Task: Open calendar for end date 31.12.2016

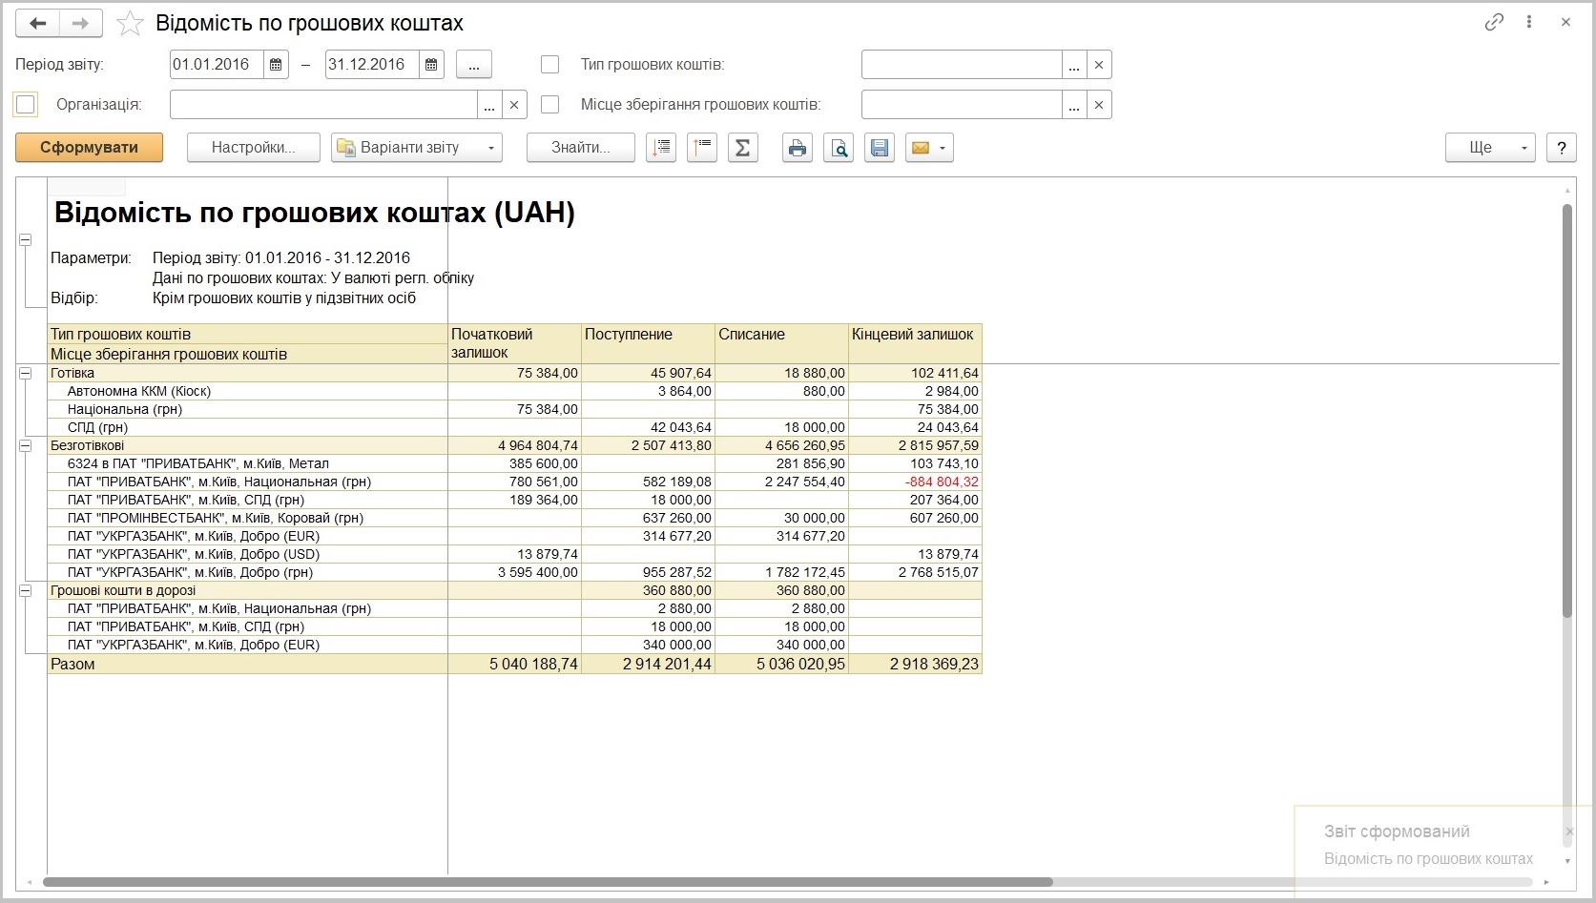Action: coord(431,65)
